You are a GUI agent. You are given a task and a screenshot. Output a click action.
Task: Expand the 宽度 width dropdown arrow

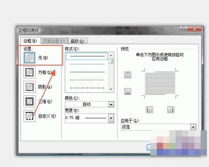click(x=111, y=118)
